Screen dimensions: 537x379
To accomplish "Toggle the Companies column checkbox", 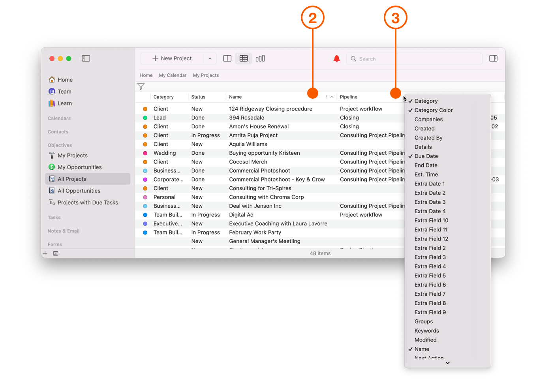I will tap(428, 119).
